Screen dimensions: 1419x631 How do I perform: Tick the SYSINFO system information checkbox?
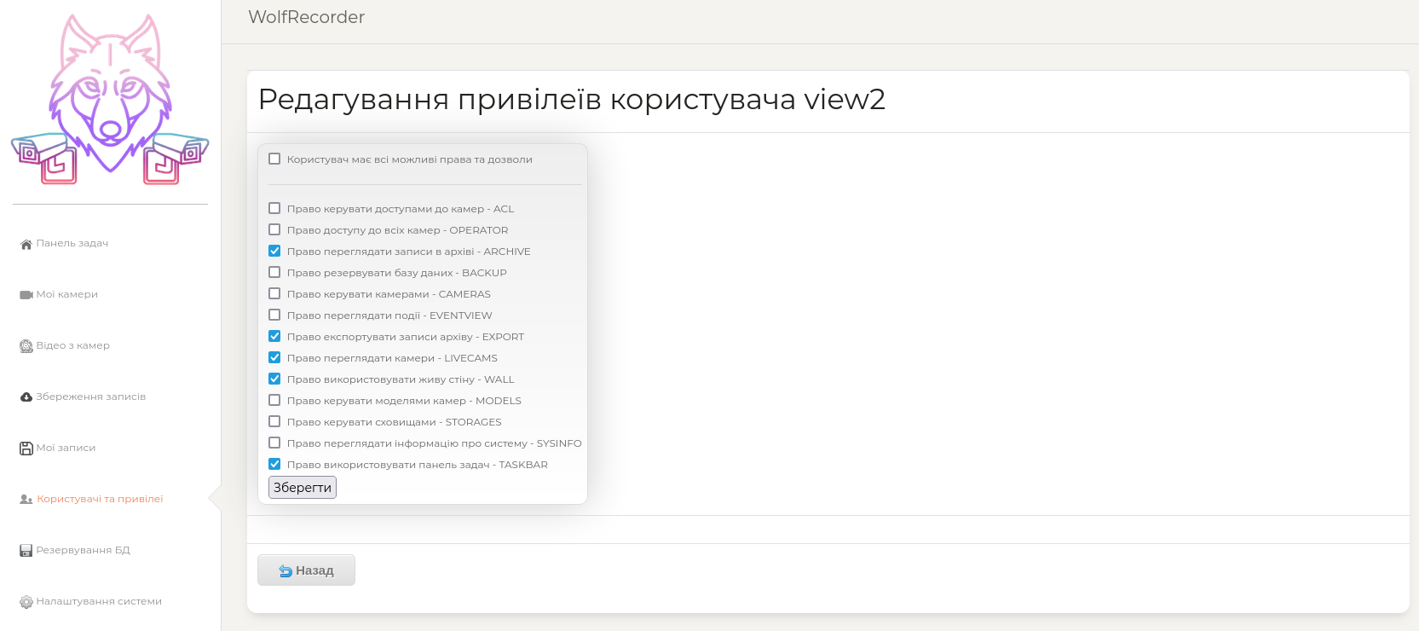click(x=274, y=443)
